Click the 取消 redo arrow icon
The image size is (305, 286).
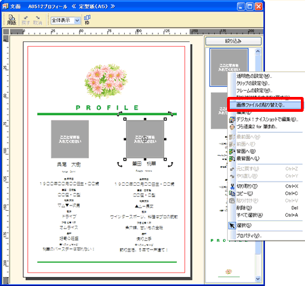[37, 20]
